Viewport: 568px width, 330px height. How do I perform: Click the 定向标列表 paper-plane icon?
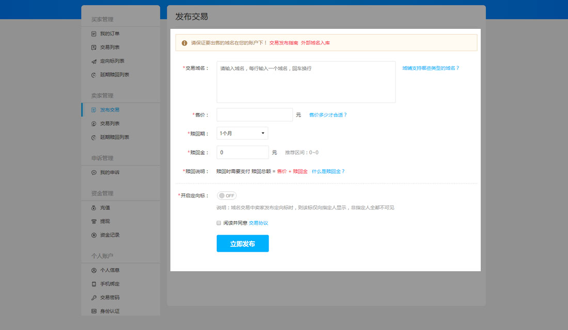[x=94, y=61]
